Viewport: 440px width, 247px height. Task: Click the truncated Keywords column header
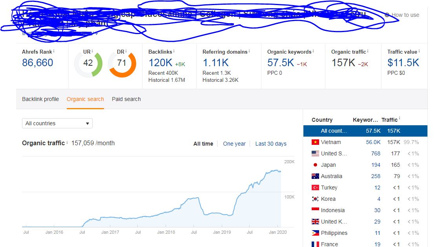[365, 120]
